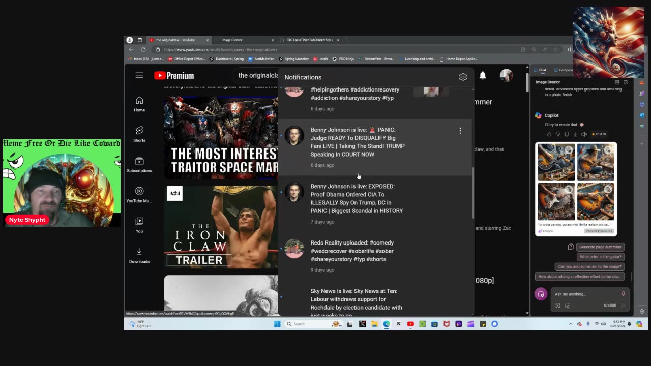Click the Windows taskbar Search box

coord(312,324)
